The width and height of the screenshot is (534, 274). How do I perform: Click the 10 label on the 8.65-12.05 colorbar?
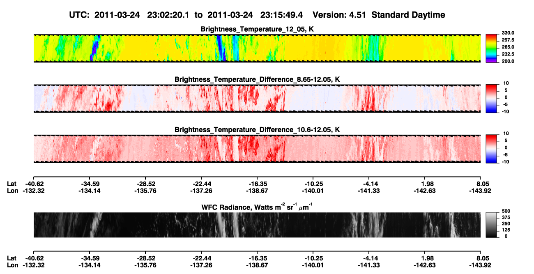(x=505, y=83)
